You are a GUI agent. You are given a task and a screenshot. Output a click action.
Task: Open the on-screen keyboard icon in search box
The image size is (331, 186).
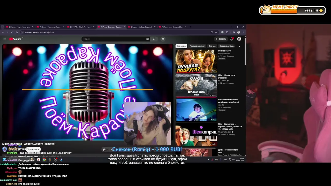point(148,39)
